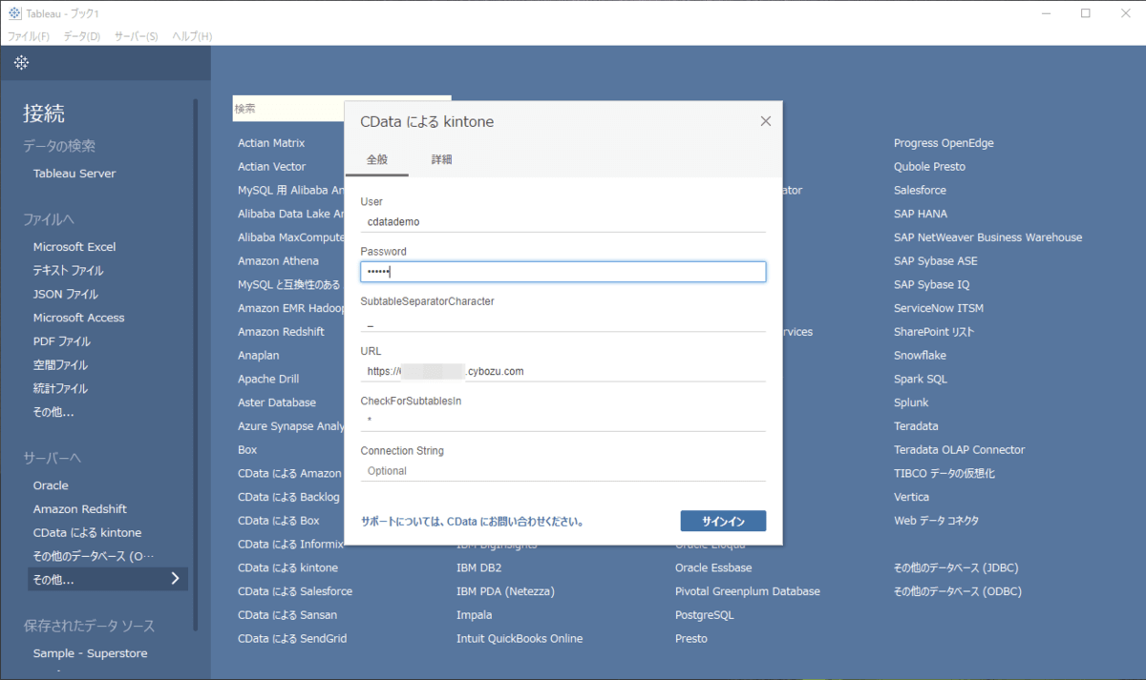Click the SubtableSeparatorCharacter field

click(563, 322)
